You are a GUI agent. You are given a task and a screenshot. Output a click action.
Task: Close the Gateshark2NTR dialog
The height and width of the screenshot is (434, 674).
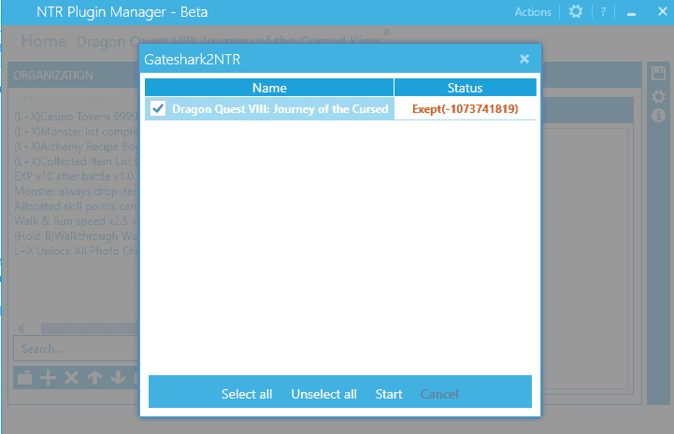[x=524, y=59]
